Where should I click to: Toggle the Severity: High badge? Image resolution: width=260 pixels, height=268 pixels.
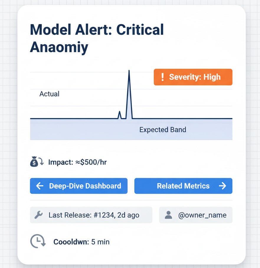click(193, 77)
